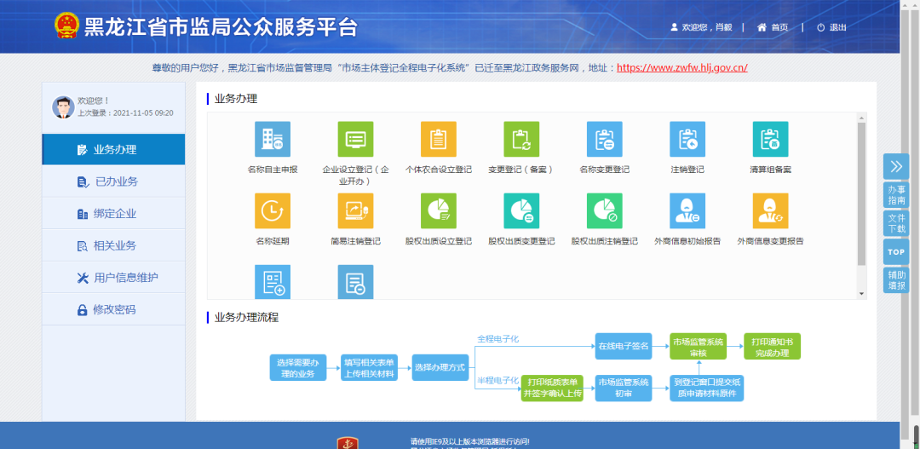Image resolution: width=920 pixels, height=449 pixels.
Task: Open the 变更登记（备案）icon
Action: [x=521, y=139]
